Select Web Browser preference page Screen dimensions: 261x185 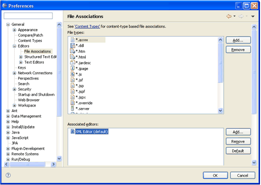point(29,100)
